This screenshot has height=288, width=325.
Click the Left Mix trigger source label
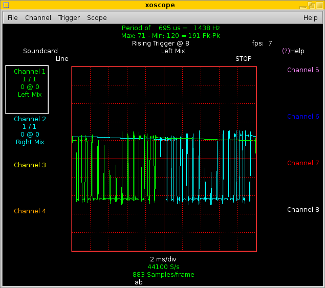[x=173, y=51]
